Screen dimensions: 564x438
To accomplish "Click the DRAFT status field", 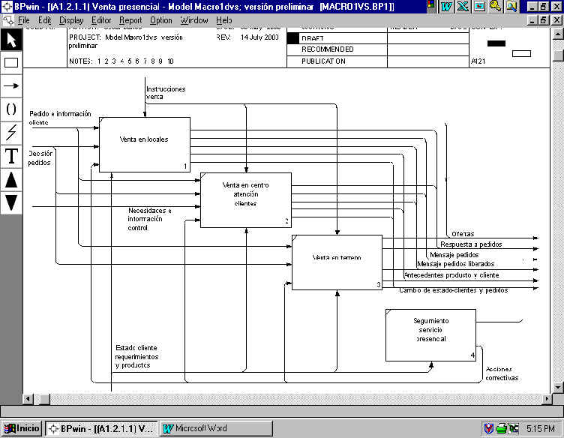I will (312, 38).
